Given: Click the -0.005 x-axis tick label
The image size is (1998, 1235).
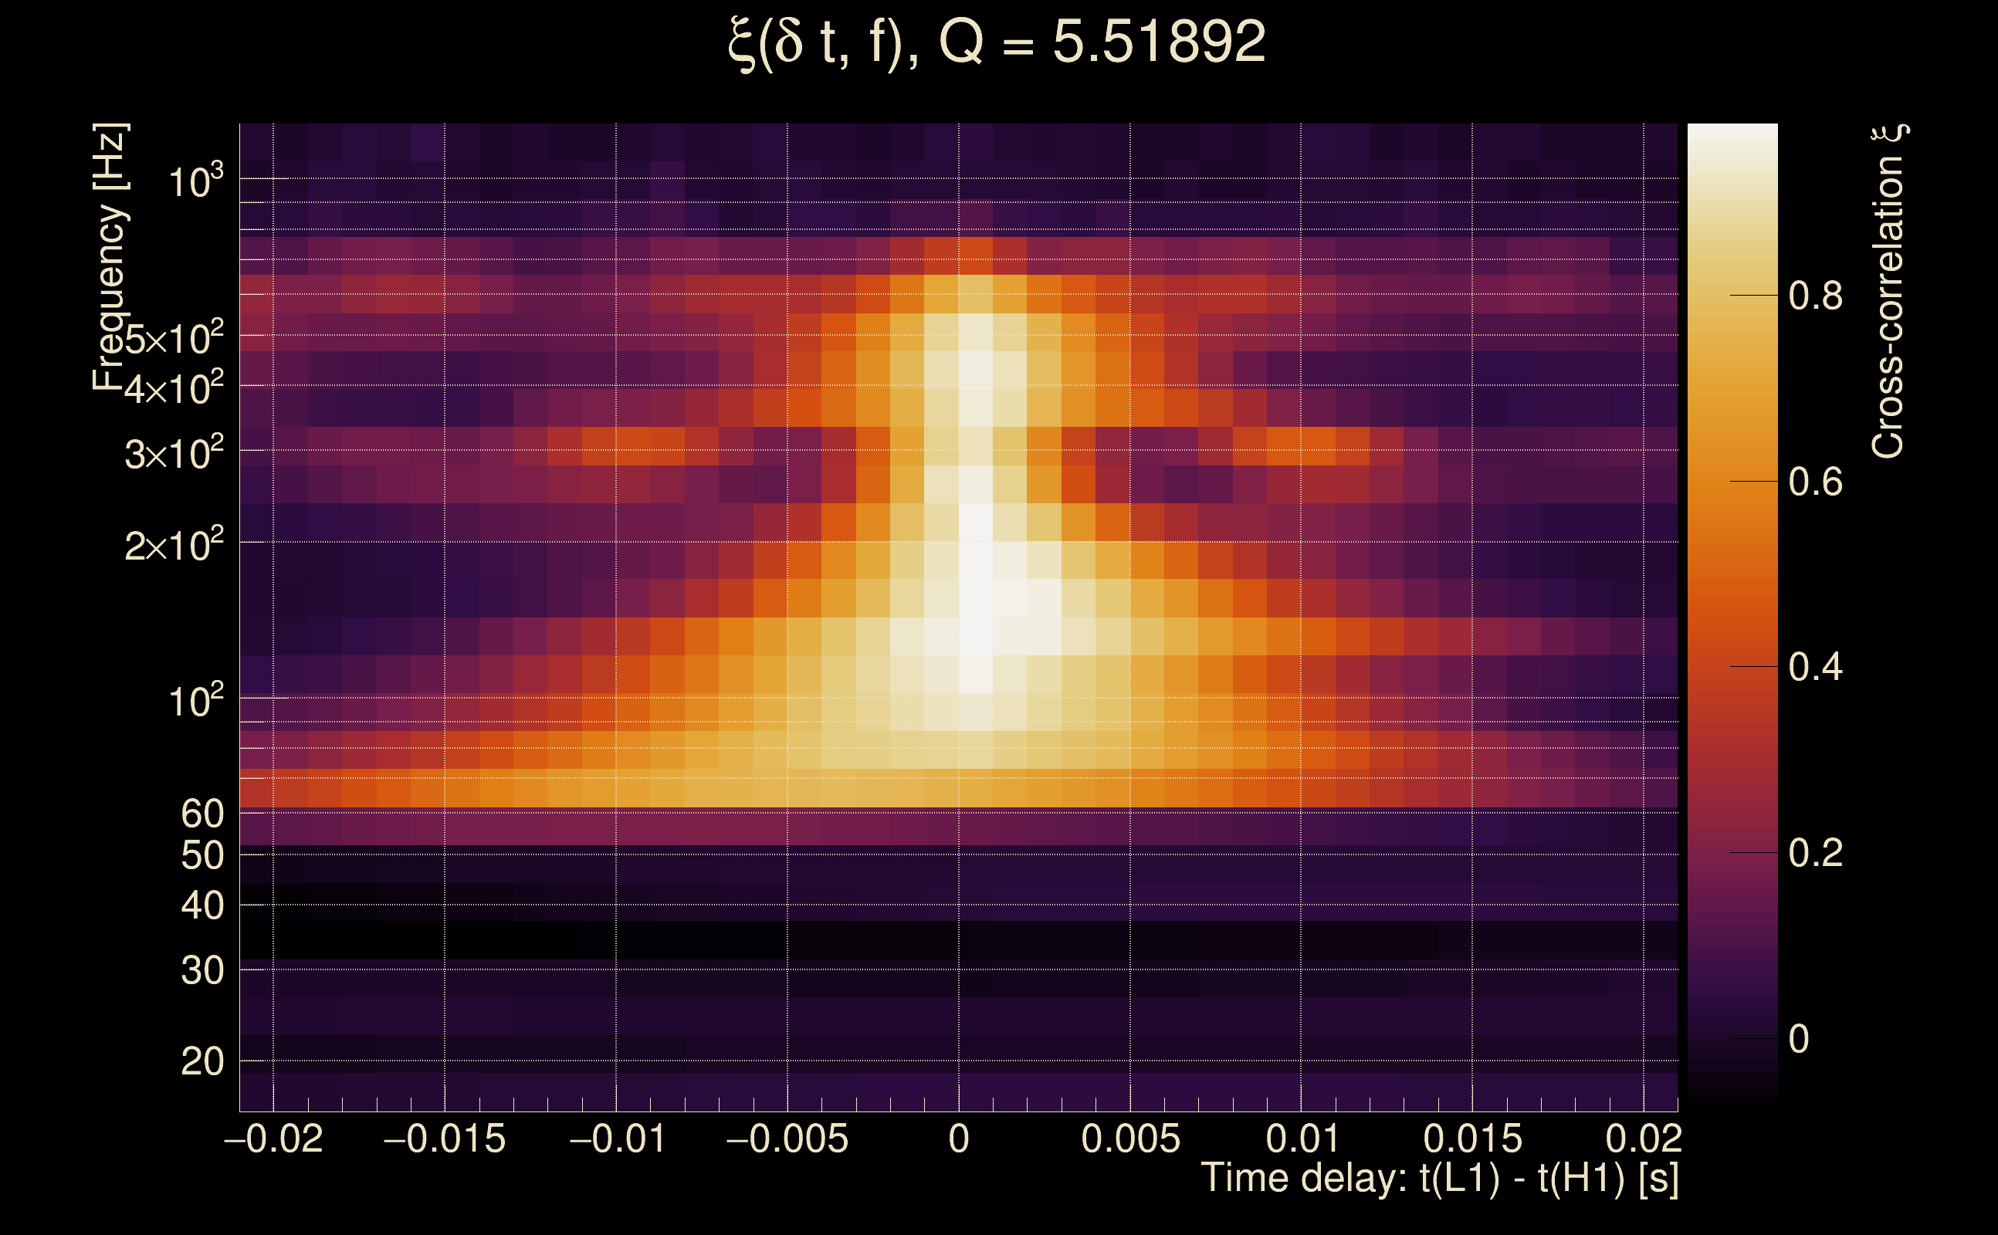Looking at the screenshot, I should tap(787, 1139).
